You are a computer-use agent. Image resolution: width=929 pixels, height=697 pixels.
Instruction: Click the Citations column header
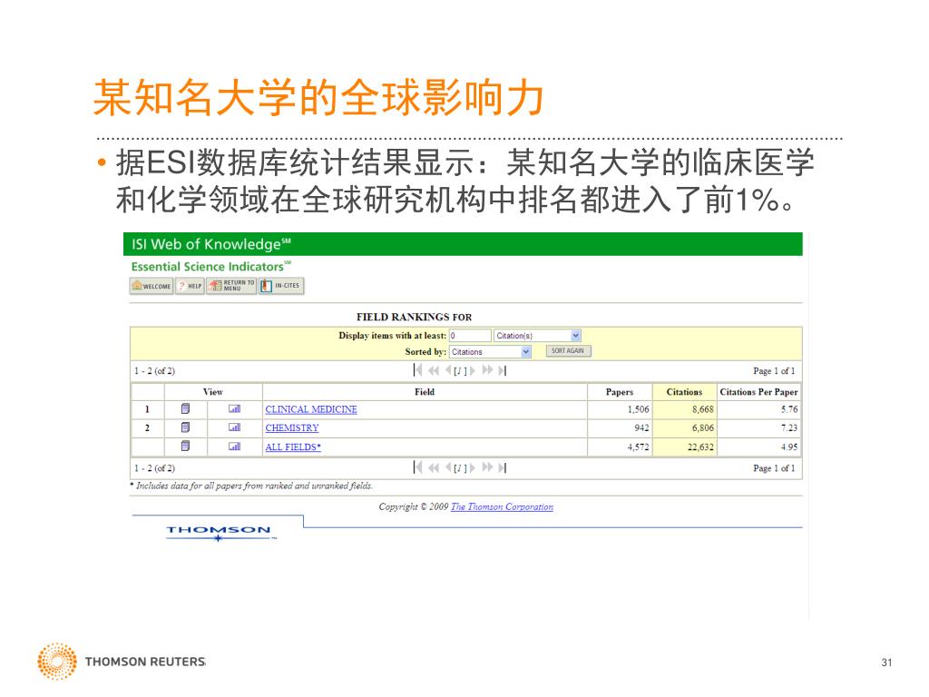[x=684, y=392]
